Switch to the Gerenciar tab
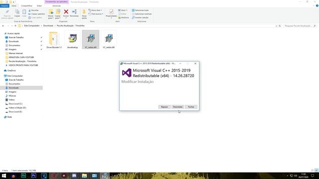Viewport: 319px width, 179px height. tap(56, 5)
